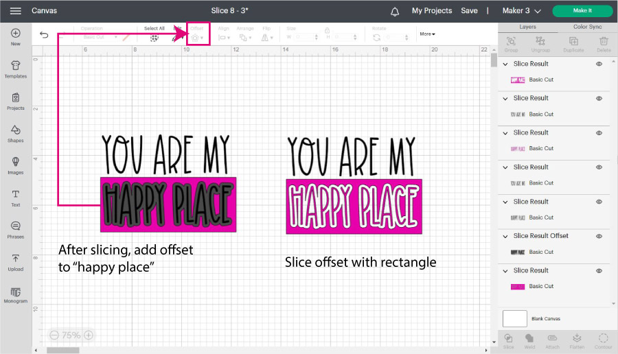This screenshot has width=618, height=354.
Task: Click the layers panel scroll-down arrow
Action: coord(613,304)
